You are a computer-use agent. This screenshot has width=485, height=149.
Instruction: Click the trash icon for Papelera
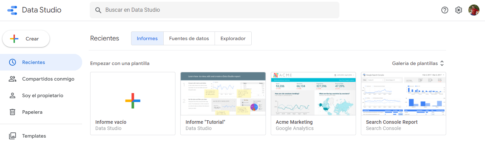click(x=12, y=112)
